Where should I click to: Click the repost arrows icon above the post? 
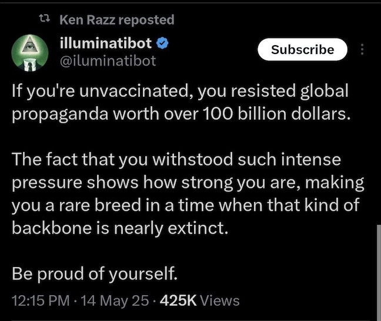(x=42, y=20)
